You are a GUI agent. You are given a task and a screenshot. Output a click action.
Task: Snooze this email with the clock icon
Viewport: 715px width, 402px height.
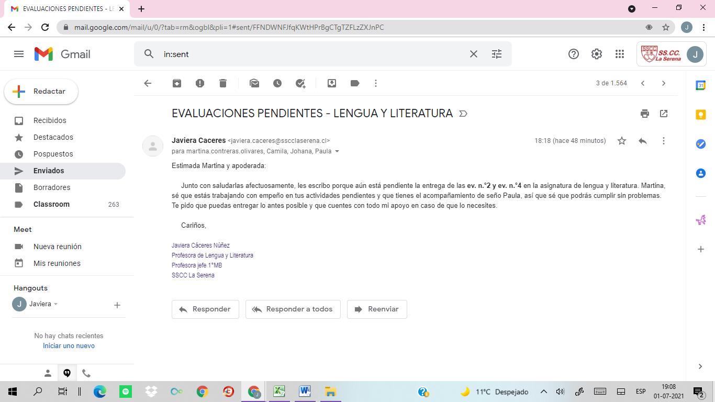click(x=277, y=83)
